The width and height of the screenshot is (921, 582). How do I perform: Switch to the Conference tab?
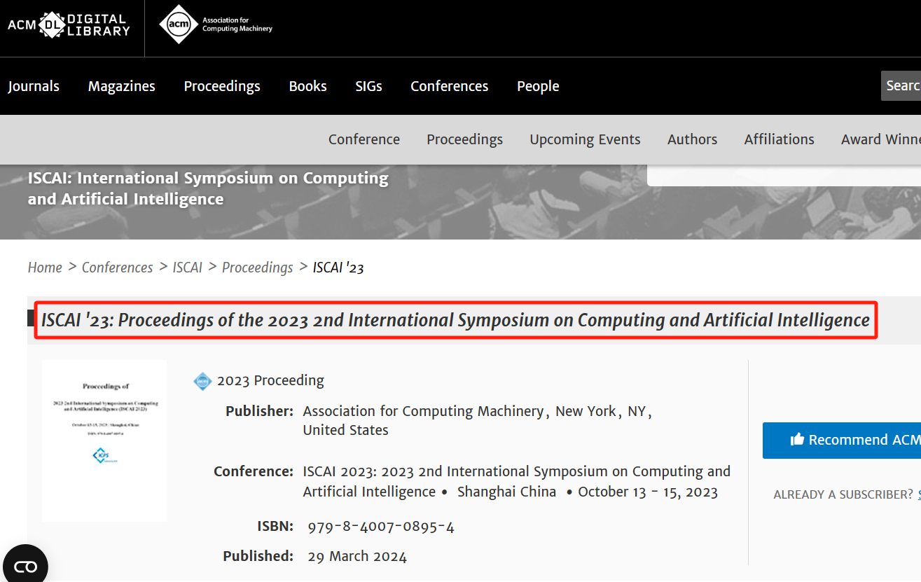tap(364, 139)
